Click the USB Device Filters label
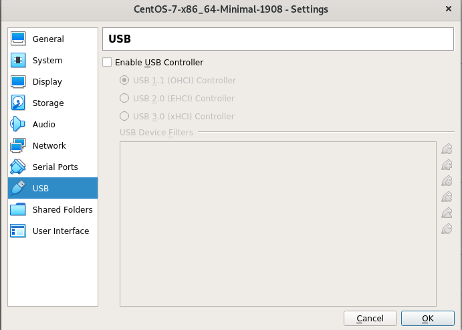The width and height of the screenshot is (462, 330). tap(156, 133)
